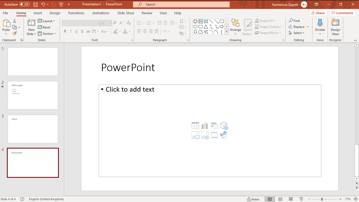Toggle italic formatting
The height and width of the screenshot is (202, 359).
pyautogui.click(x=70, y=31)
